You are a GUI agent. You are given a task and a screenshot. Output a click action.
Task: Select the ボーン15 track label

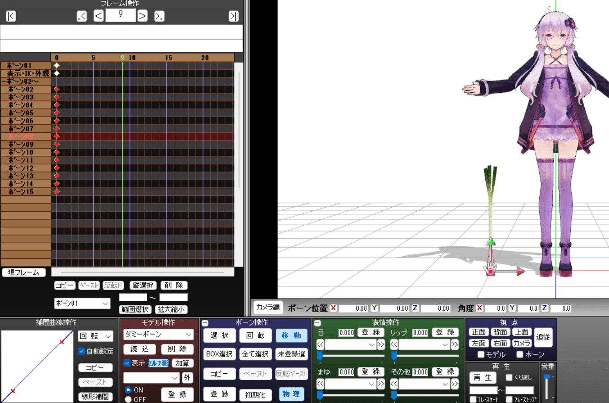point(26,191)
